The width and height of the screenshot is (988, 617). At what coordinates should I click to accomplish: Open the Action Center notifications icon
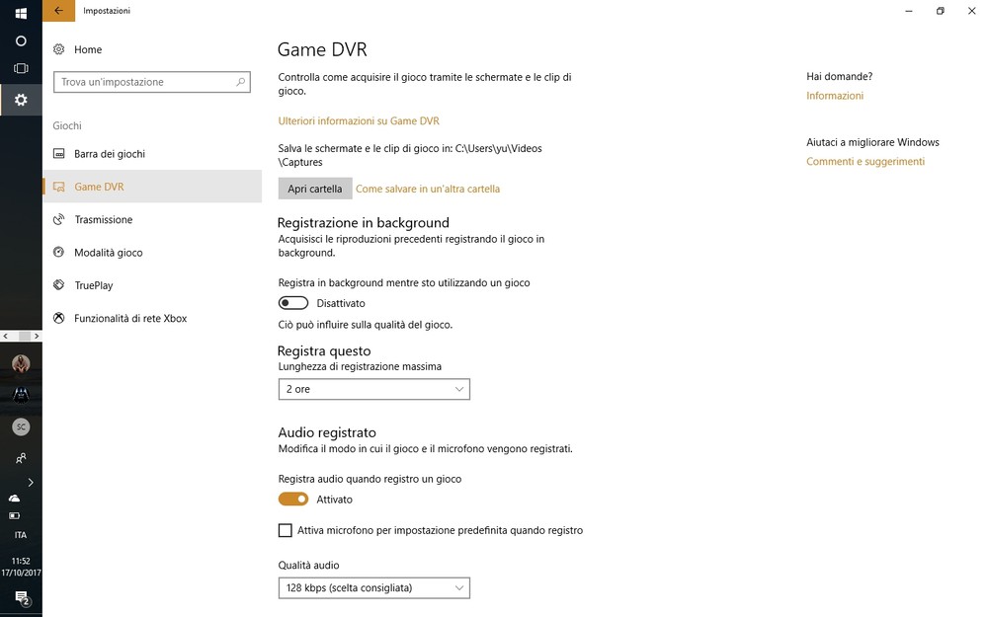pos(21,597)
